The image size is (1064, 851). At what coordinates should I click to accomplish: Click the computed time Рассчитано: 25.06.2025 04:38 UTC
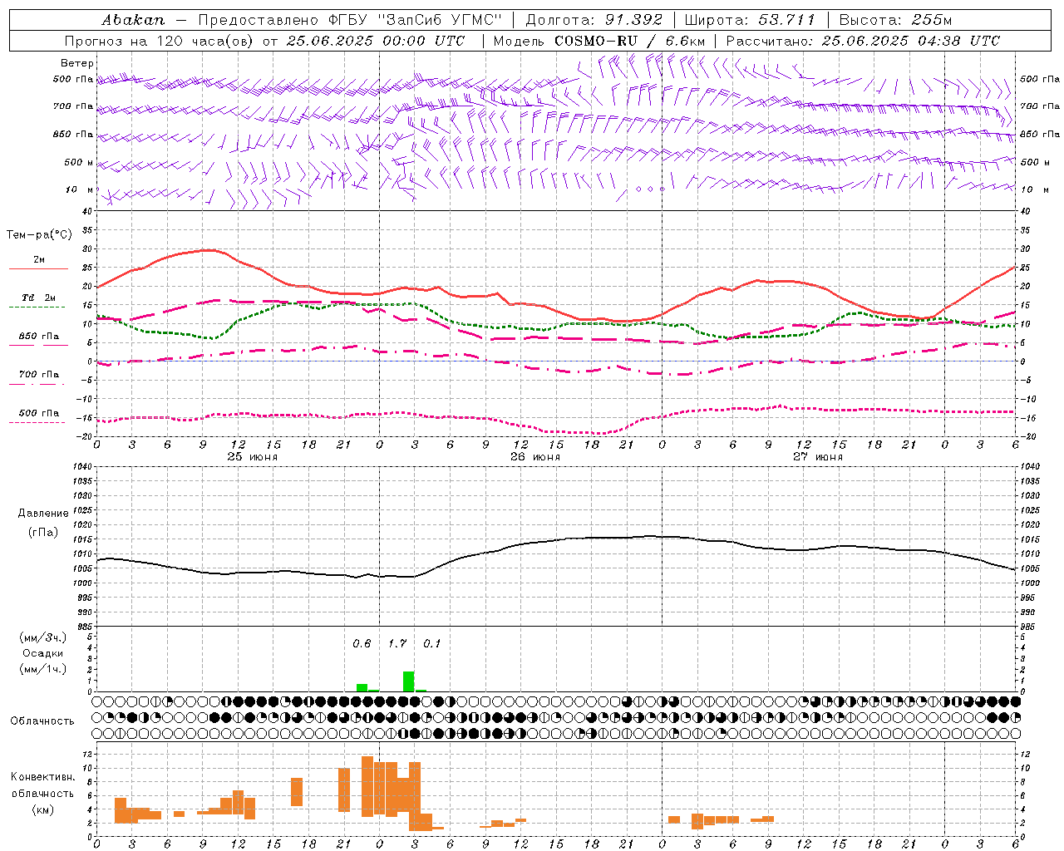pyautogui.click(x=863, y=41)
